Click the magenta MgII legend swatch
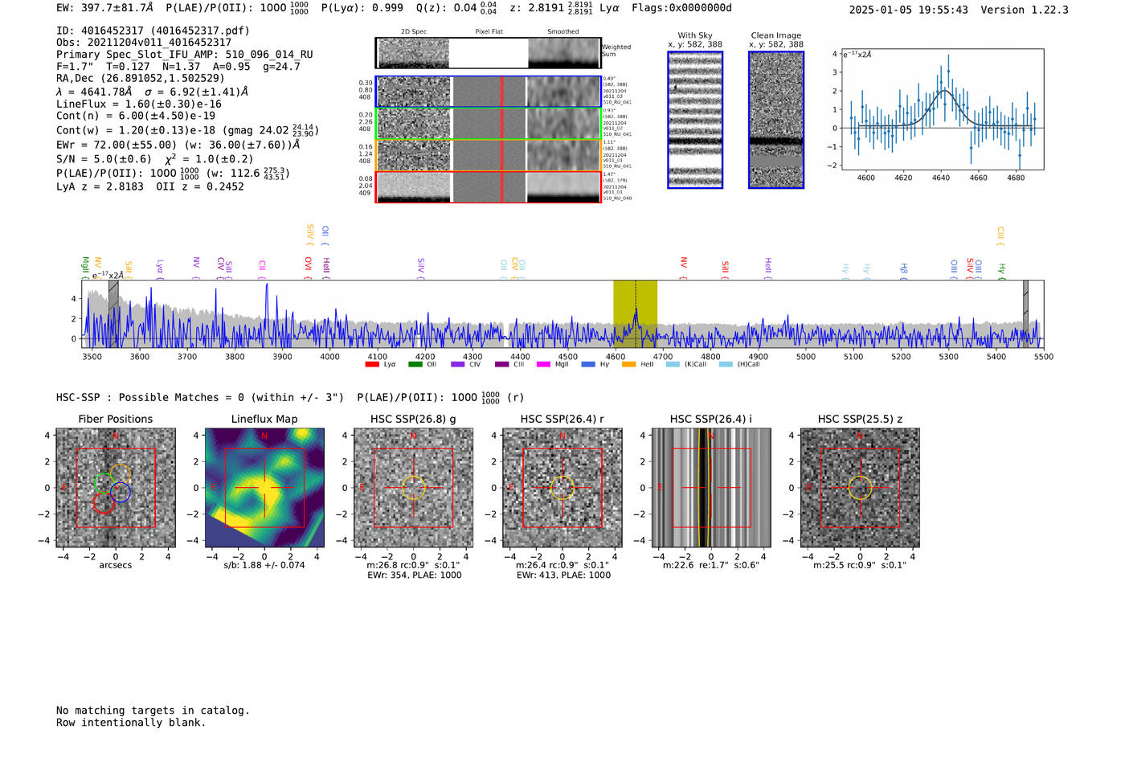Image resolution: width=1125 pixels, height=766 pixels. [543, 365]
